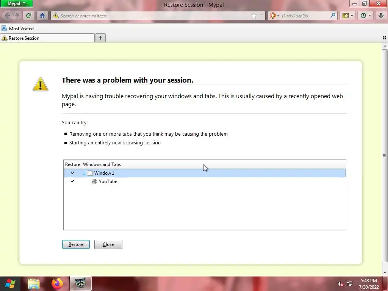Collapse the Window 1 tree node
The width and height of the screenshot is (388, 291).
(x=84, y=174)
